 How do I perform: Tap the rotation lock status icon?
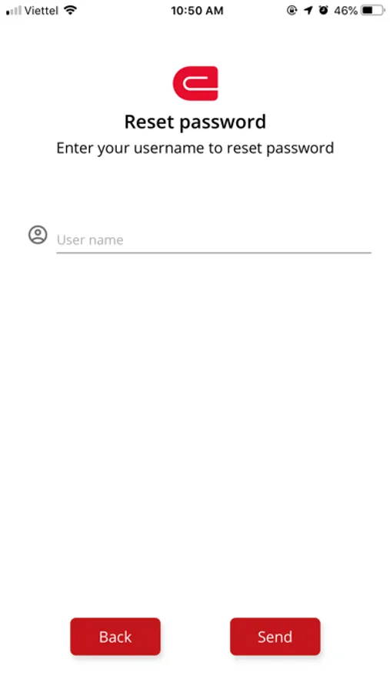tap(292, 10)
